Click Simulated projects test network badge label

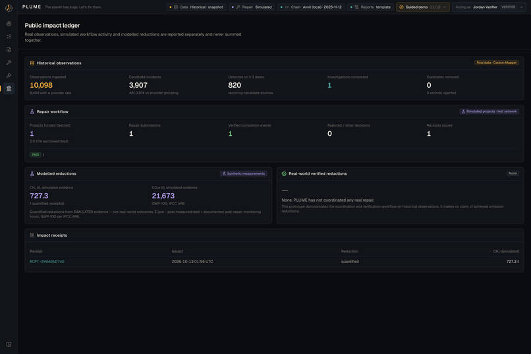coord(491,111)
